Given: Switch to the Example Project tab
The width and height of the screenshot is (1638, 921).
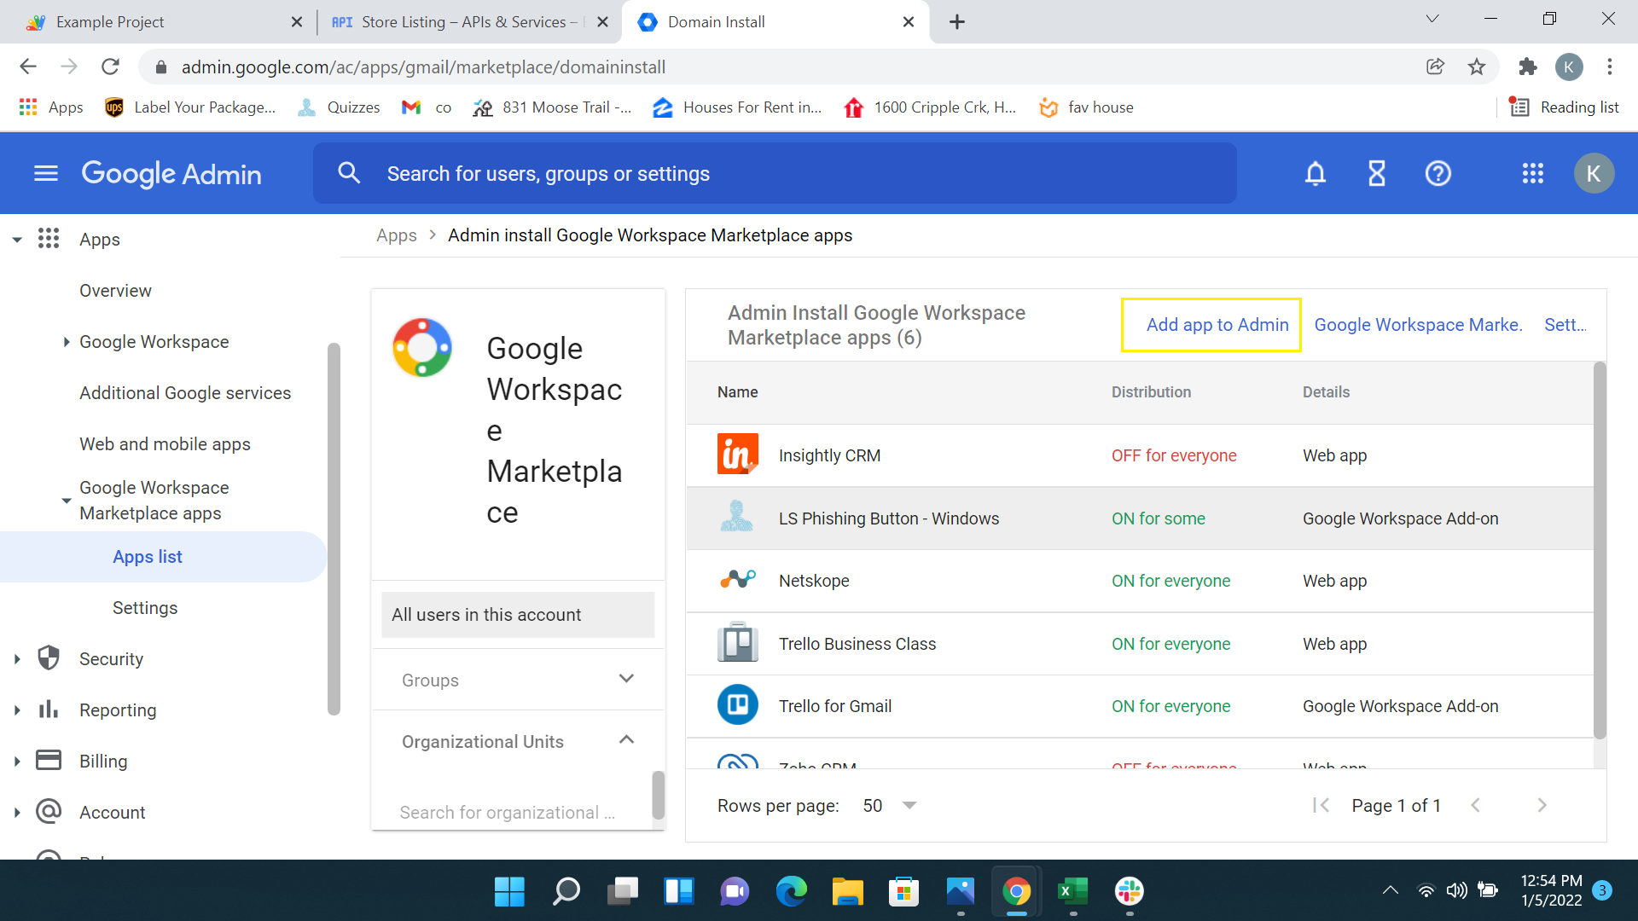Looking at the screenshot, I should pyautogui.click(x=162, y=22).
